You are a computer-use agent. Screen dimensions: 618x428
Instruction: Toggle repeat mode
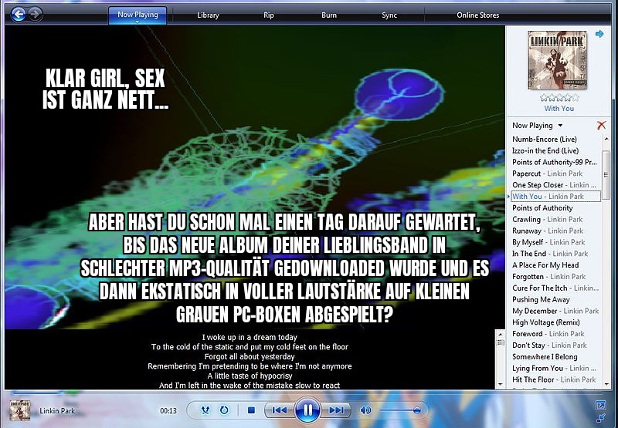224,410
